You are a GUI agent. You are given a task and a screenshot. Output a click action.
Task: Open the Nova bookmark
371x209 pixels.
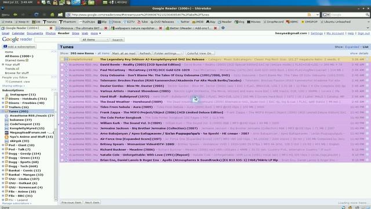pos(115,22)
